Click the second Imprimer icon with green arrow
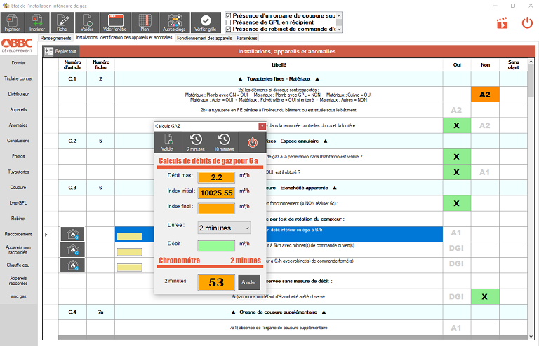Screen dimensions: 539x346 coord(37,22)
